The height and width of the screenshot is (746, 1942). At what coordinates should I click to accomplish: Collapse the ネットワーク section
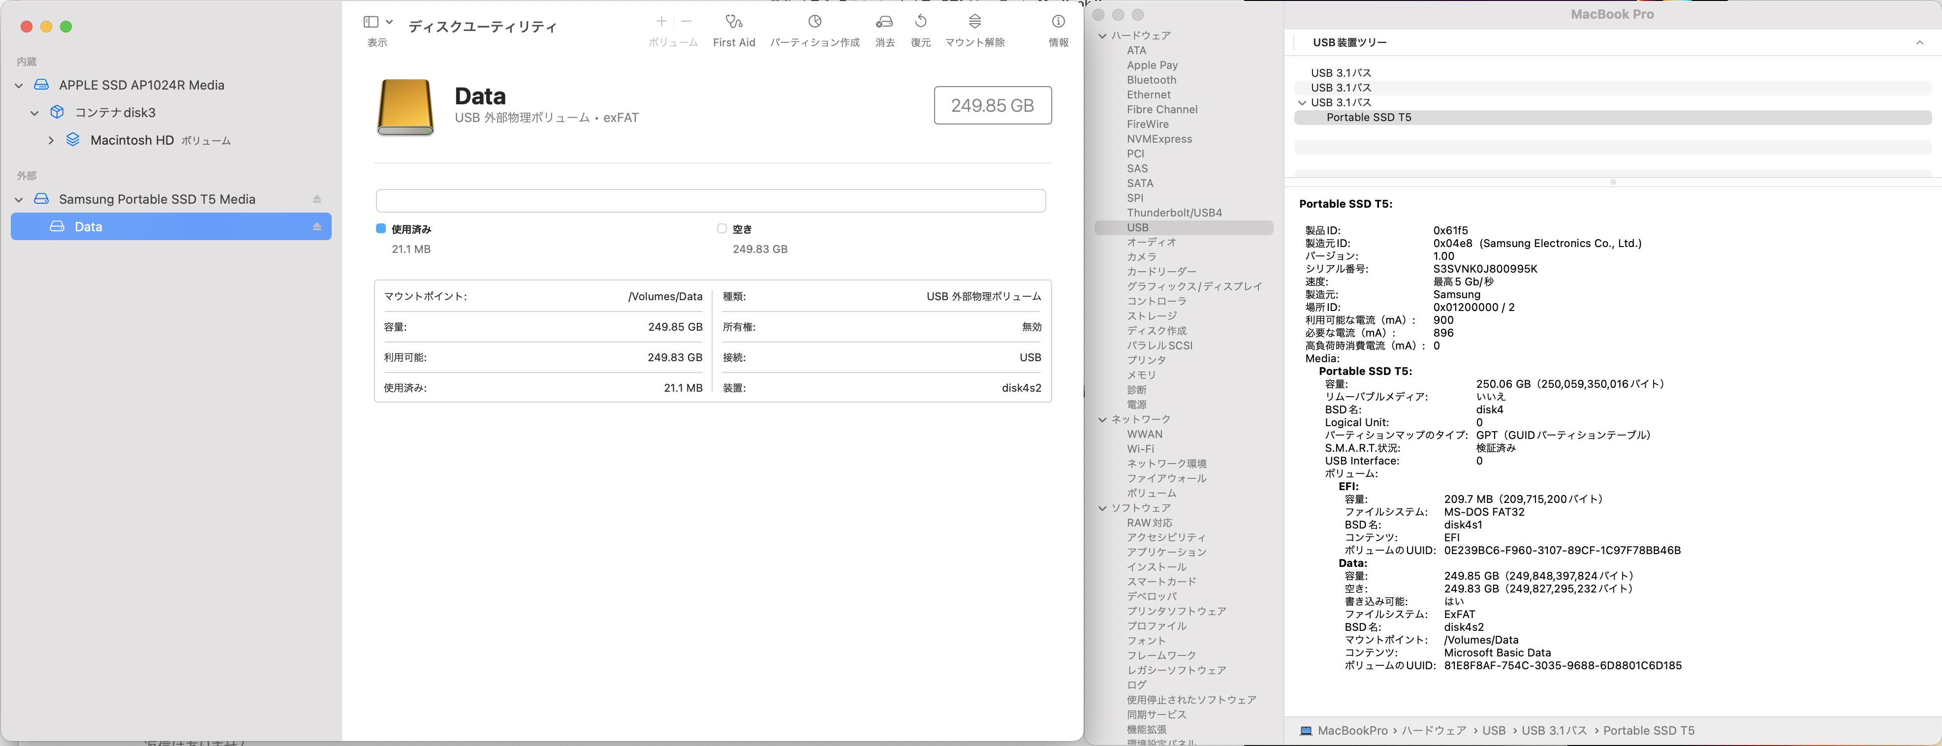click(x=1102, y=420)
